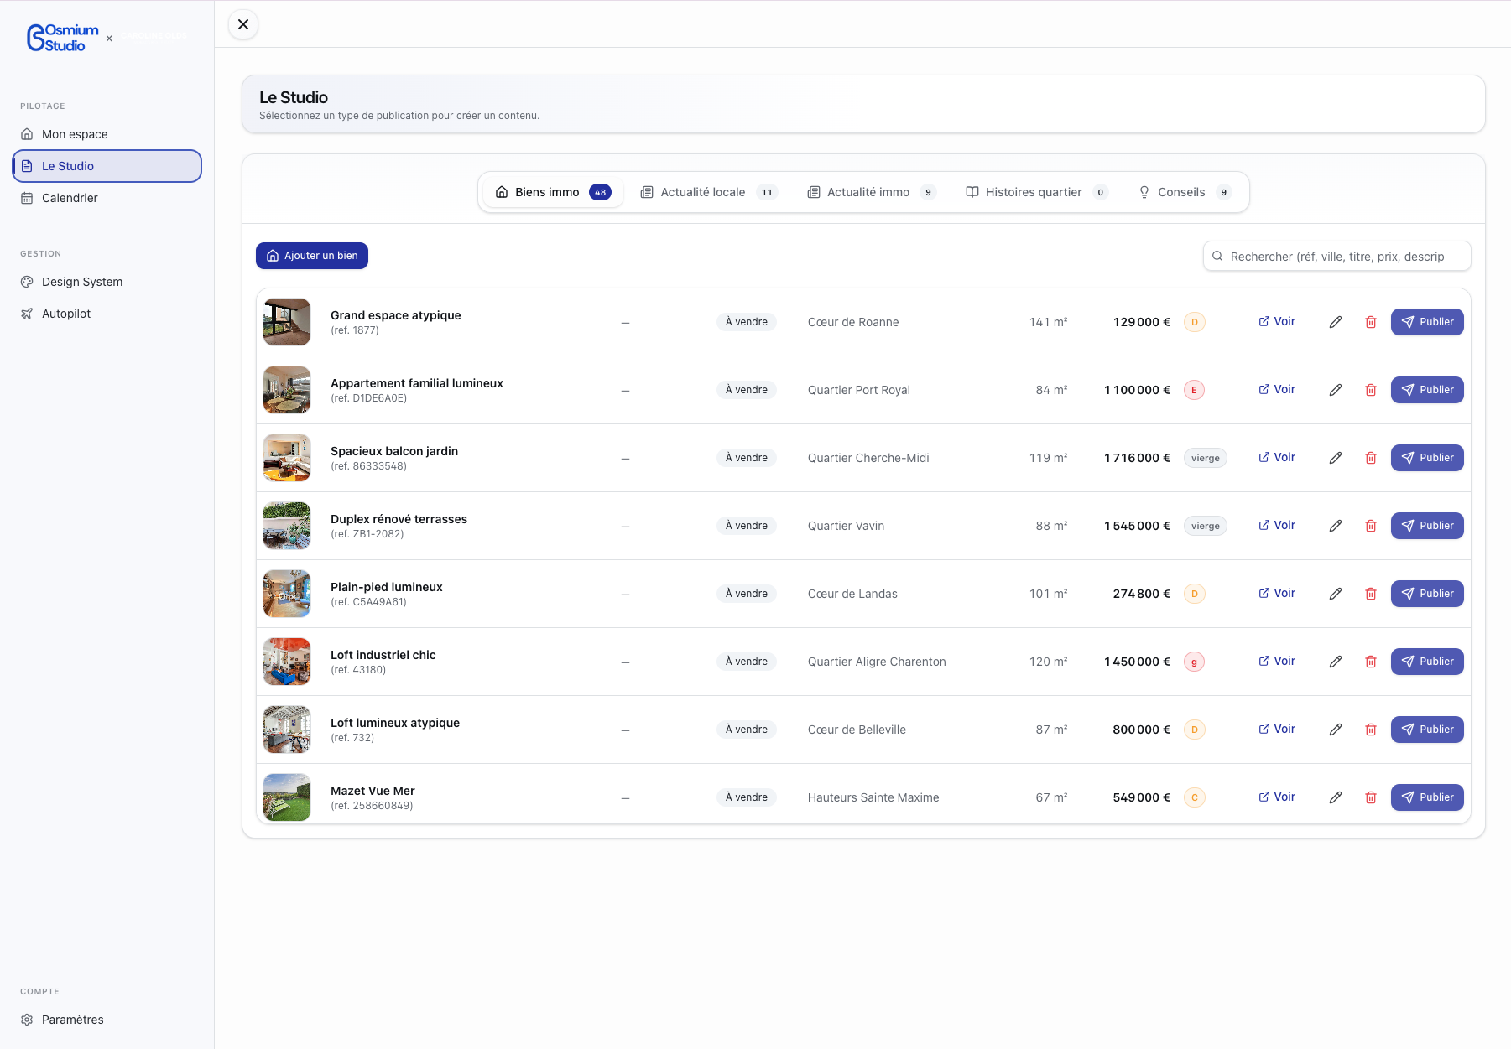
Task: Switch to the Actualité locale tab
Action: coord(709,192)
